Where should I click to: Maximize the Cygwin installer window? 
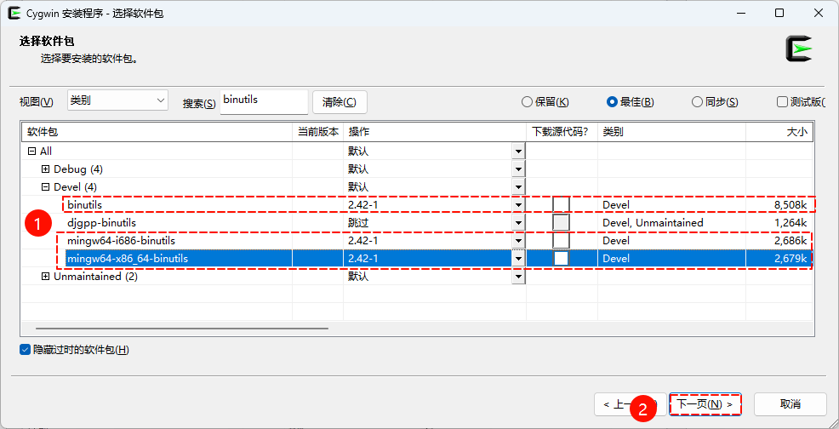(x=779, y=13)
